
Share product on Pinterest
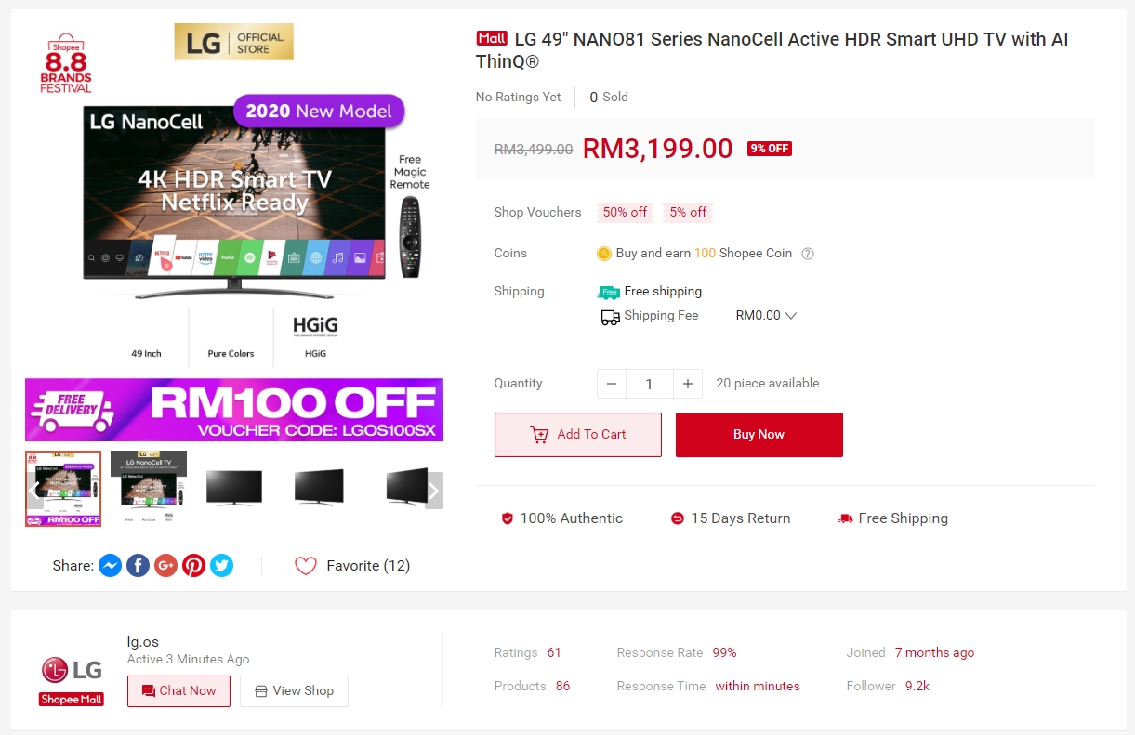pyautogui.click(x=193, y=565)
